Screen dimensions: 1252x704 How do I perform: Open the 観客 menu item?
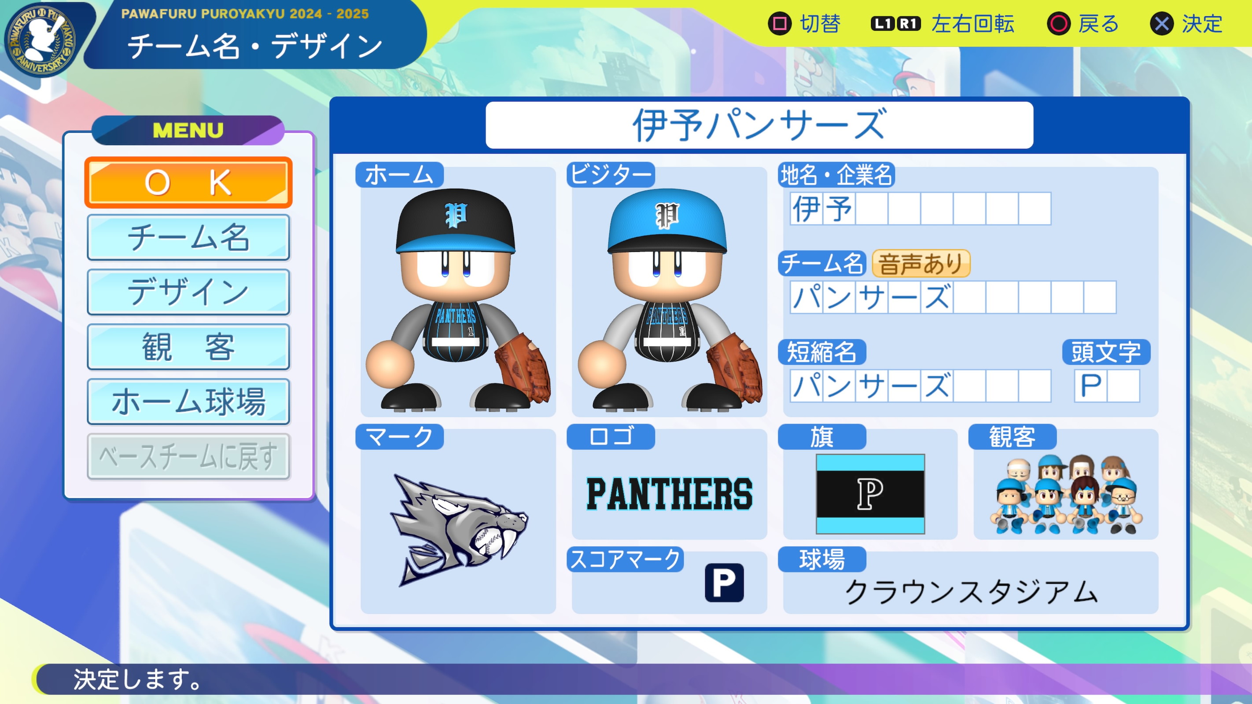[x=188, y=347]
